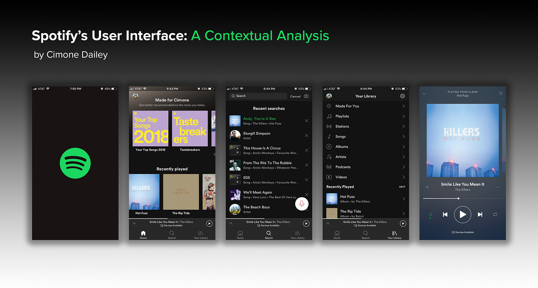Viewport: 538px width, 288px height.
Task: Open Your Library settings gear
Action: pos(402,96)
